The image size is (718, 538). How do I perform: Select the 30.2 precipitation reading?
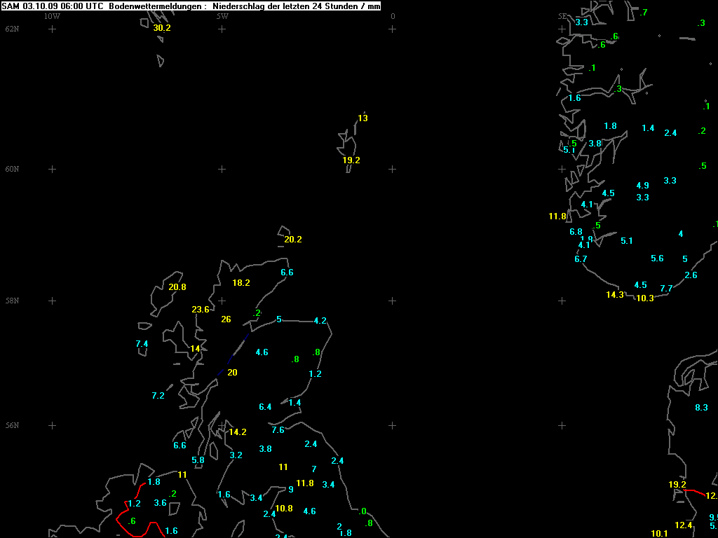click(x=162, y=28)
